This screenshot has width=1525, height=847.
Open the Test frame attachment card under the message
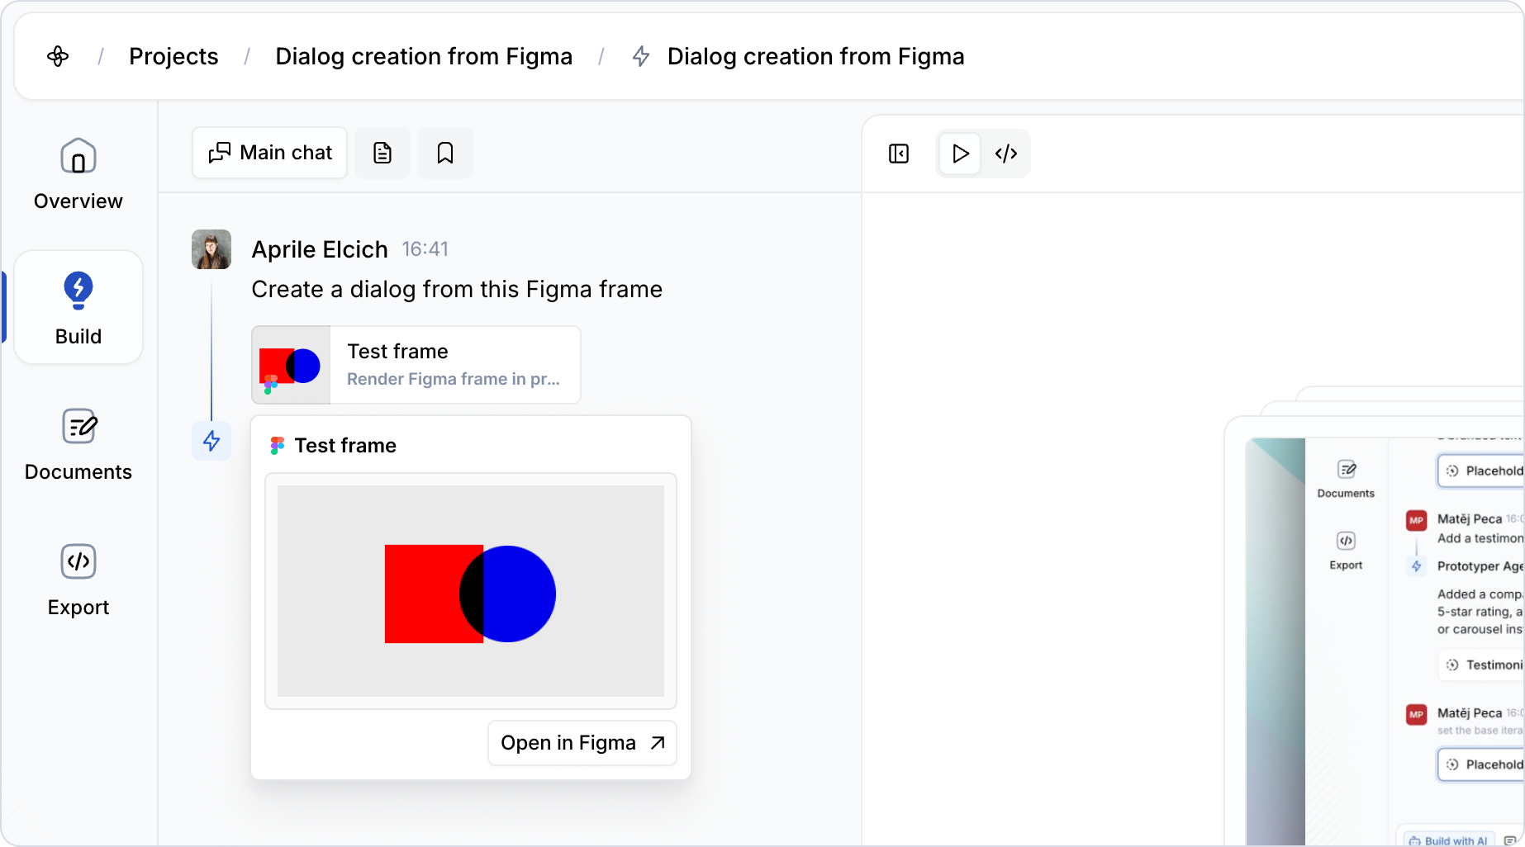tap(416, 365)
